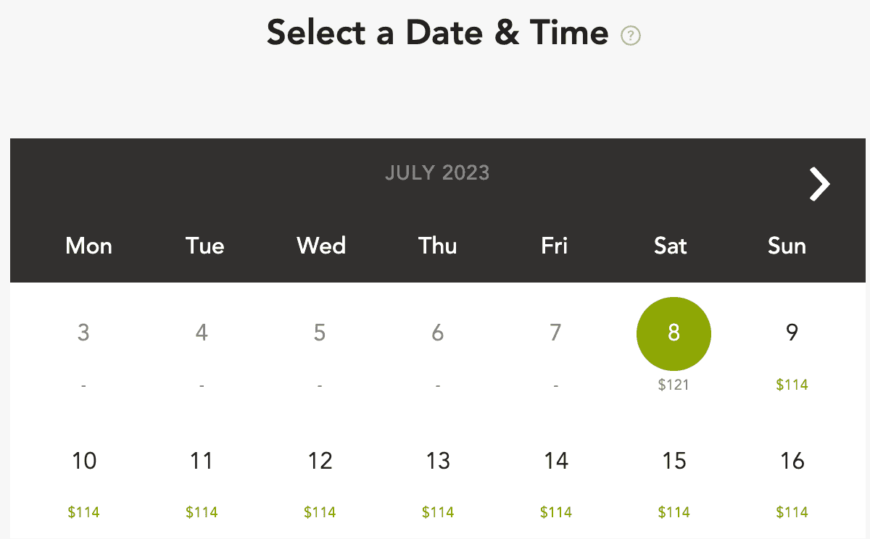Pick July 11 on the calendar

202,461
